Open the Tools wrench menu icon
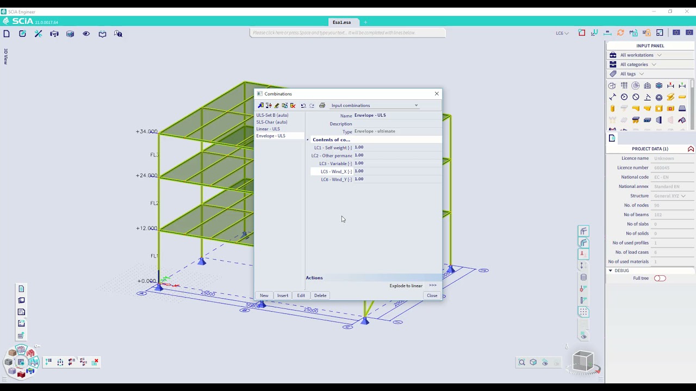696x391 pixels. (39, 34)
